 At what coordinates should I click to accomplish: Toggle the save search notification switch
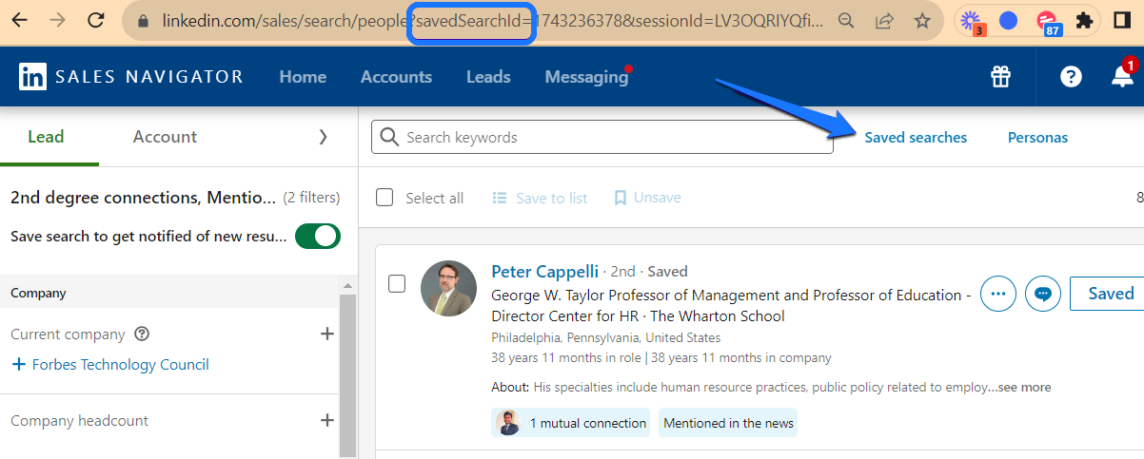(318, 237)
